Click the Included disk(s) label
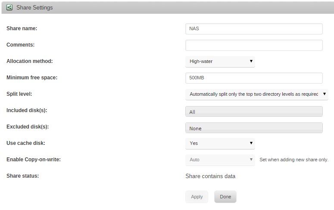This screenshot has height=210, width=334. [x=27, y=110]
